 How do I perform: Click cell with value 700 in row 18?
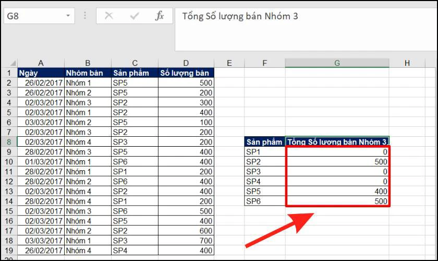click(186, 241)
